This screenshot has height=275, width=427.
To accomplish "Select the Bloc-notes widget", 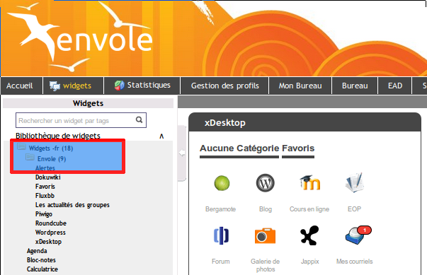I will [41, 260].
